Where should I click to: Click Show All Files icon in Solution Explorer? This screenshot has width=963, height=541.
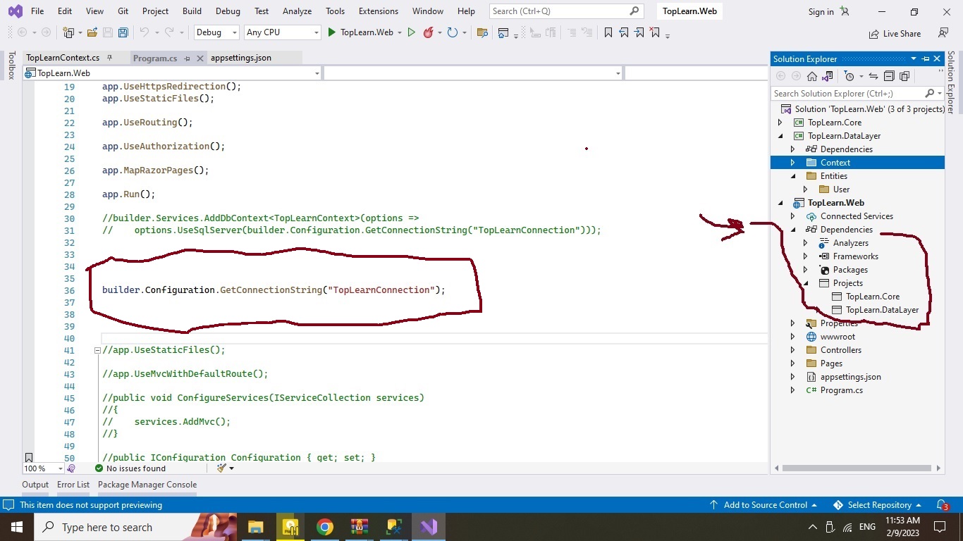tap(904, 76)
